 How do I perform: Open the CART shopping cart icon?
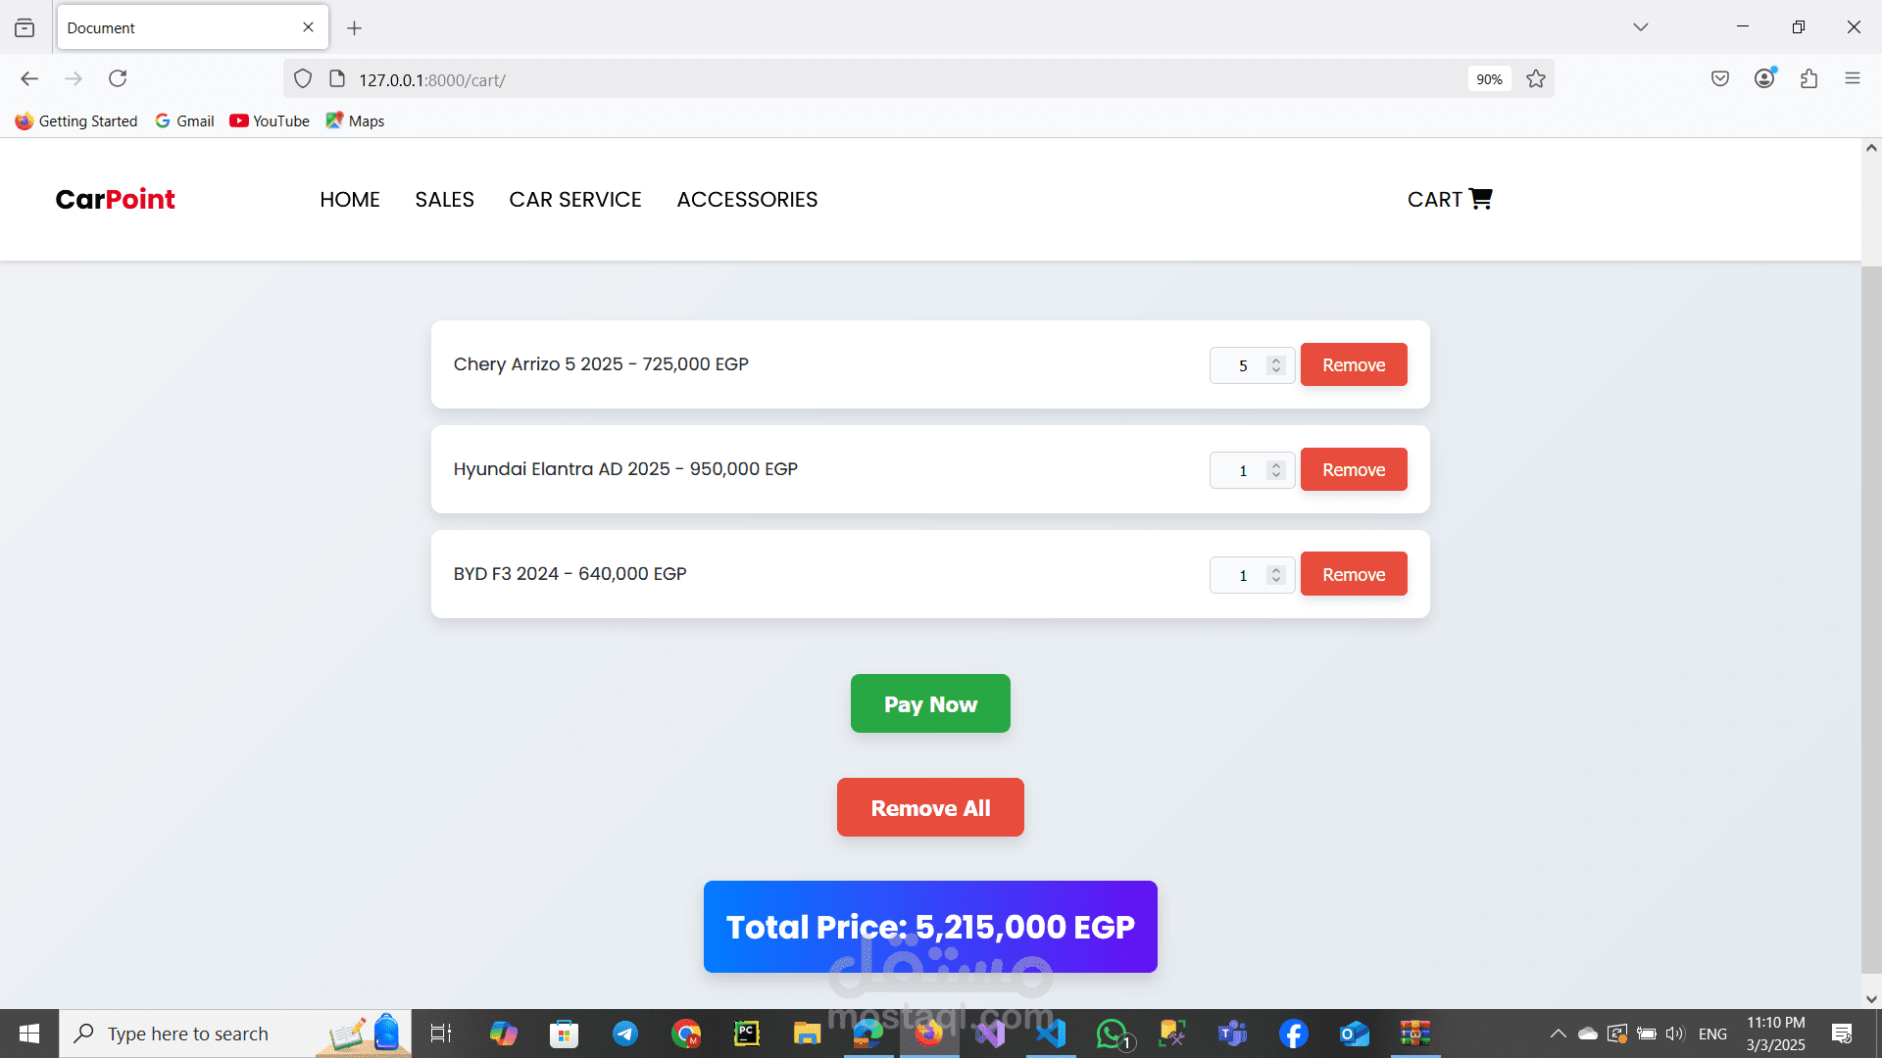(1479, 199)
